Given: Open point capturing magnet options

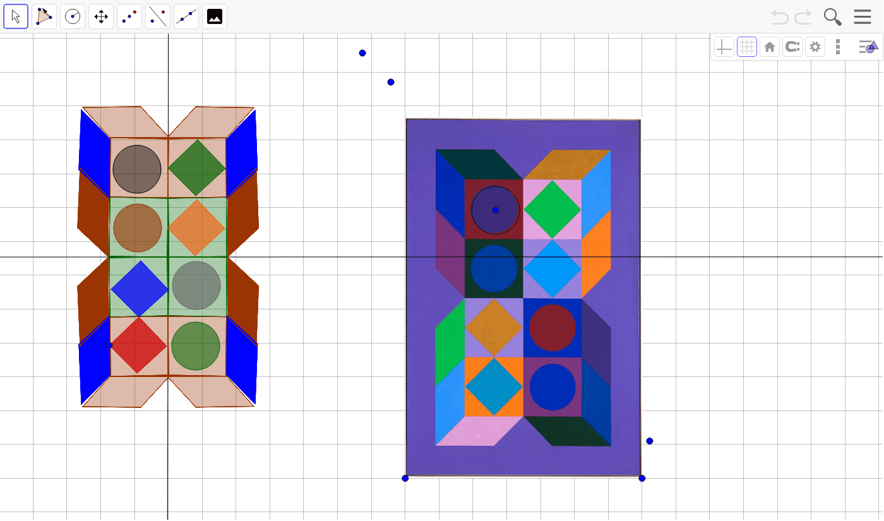Looking at the screenshot, I should tap(792, 47).
